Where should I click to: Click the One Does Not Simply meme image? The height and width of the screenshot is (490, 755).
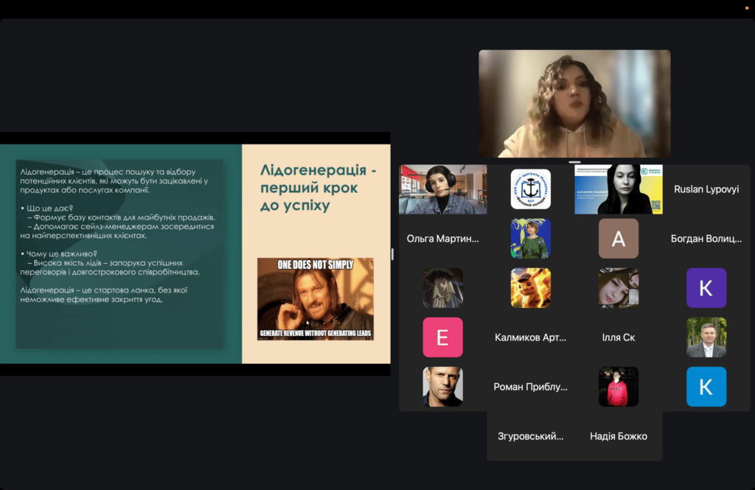[x=316, y=299]
